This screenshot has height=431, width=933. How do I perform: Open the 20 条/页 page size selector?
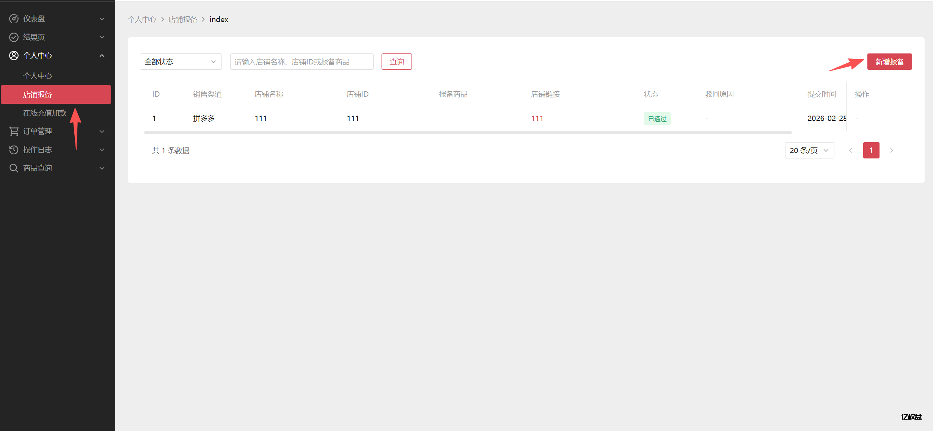[x=809, y=150]
